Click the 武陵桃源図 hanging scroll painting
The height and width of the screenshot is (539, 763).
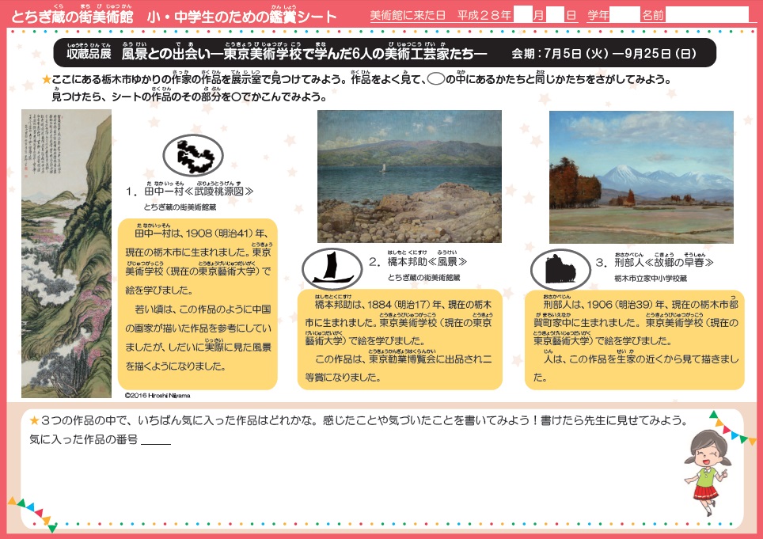point(66,253)
